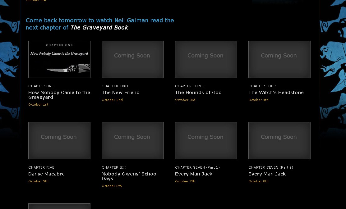Click the 'CHAPTER THREE' label text
This screenshot has height=209, width=346.
tap(190, 86)
